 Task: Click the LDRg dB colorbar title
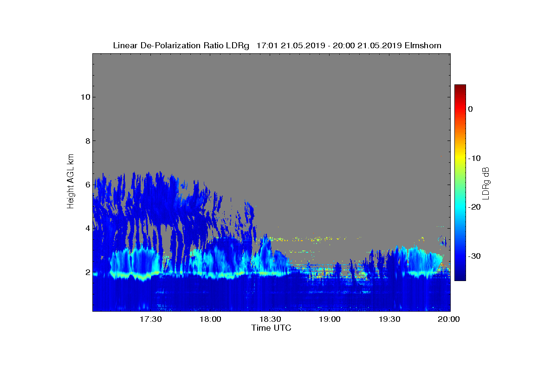point(486,183)
